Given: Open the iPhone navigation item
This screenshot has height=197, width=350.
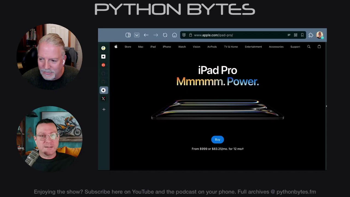Looking at the screenshot, I should (167, 47).
